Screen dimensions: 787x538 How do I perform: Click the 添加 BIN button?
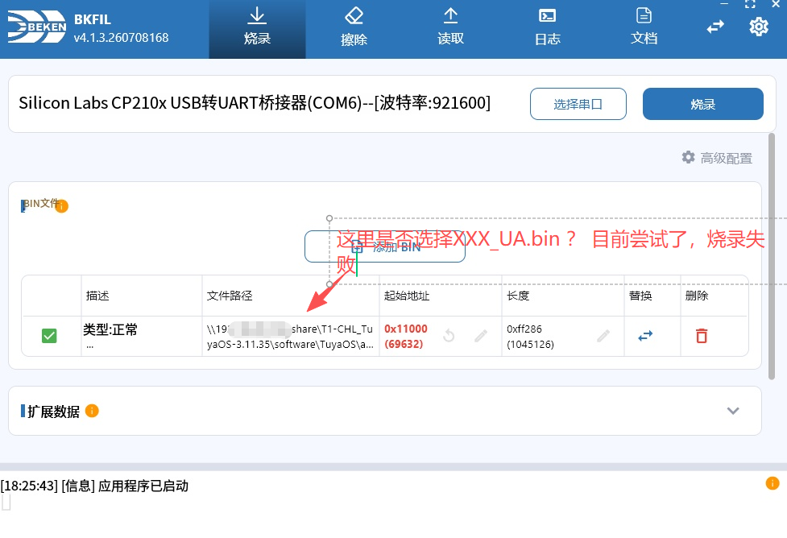[x=384, y=246]
